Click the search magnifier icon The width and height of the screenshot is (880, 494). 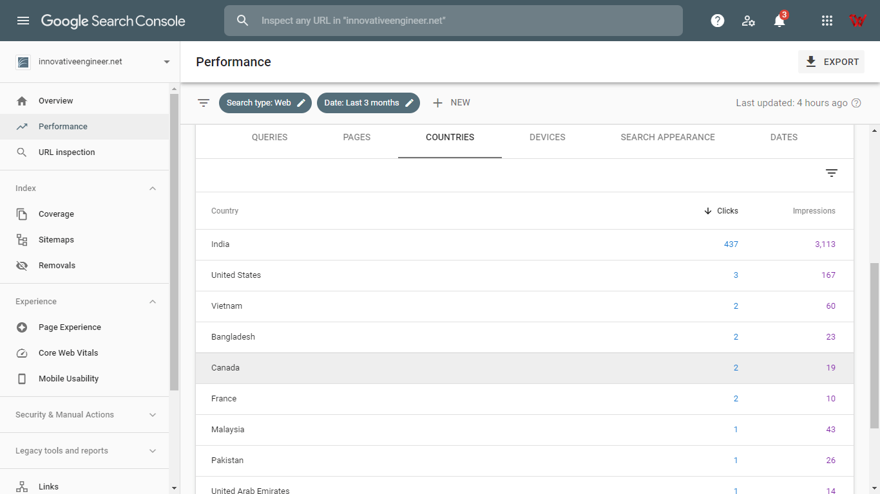coord(242,21)
